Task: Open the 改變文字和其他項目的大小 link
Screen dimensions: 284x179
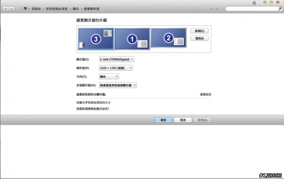Action: tap(94, 102)
